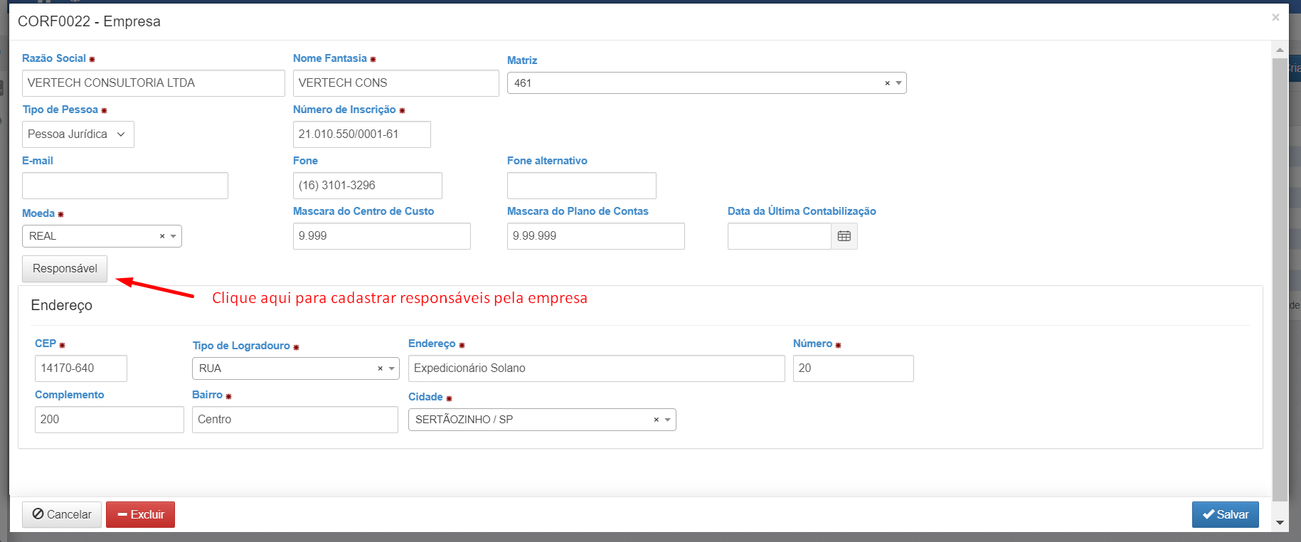Click the dialog's scrollbar down arrow
This screenshot has height=542, width=1301.
(x=1280, y=522)
